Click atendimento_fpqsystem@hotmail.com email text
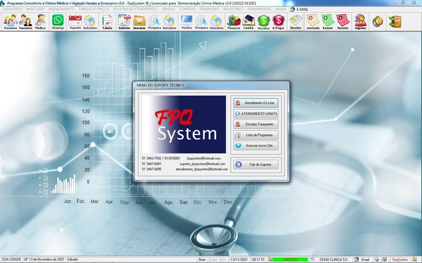 click(202, 169)
